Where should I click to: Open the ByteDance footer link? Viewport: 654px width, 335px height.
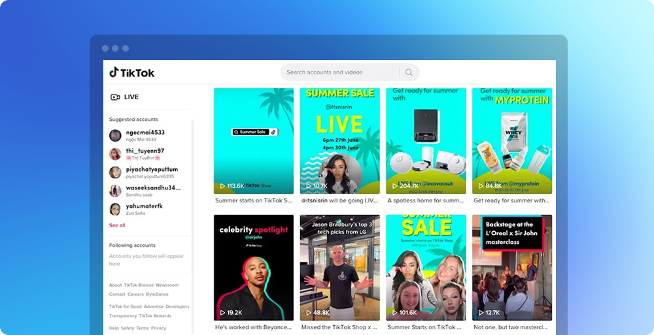[157, 294]
